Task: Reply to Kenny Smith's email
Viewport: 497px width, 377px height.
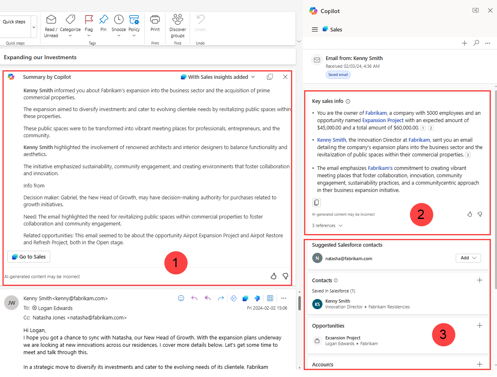Action: [194, 298]
